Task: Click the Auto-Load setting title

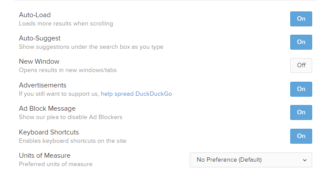Action: click(35, 15)
